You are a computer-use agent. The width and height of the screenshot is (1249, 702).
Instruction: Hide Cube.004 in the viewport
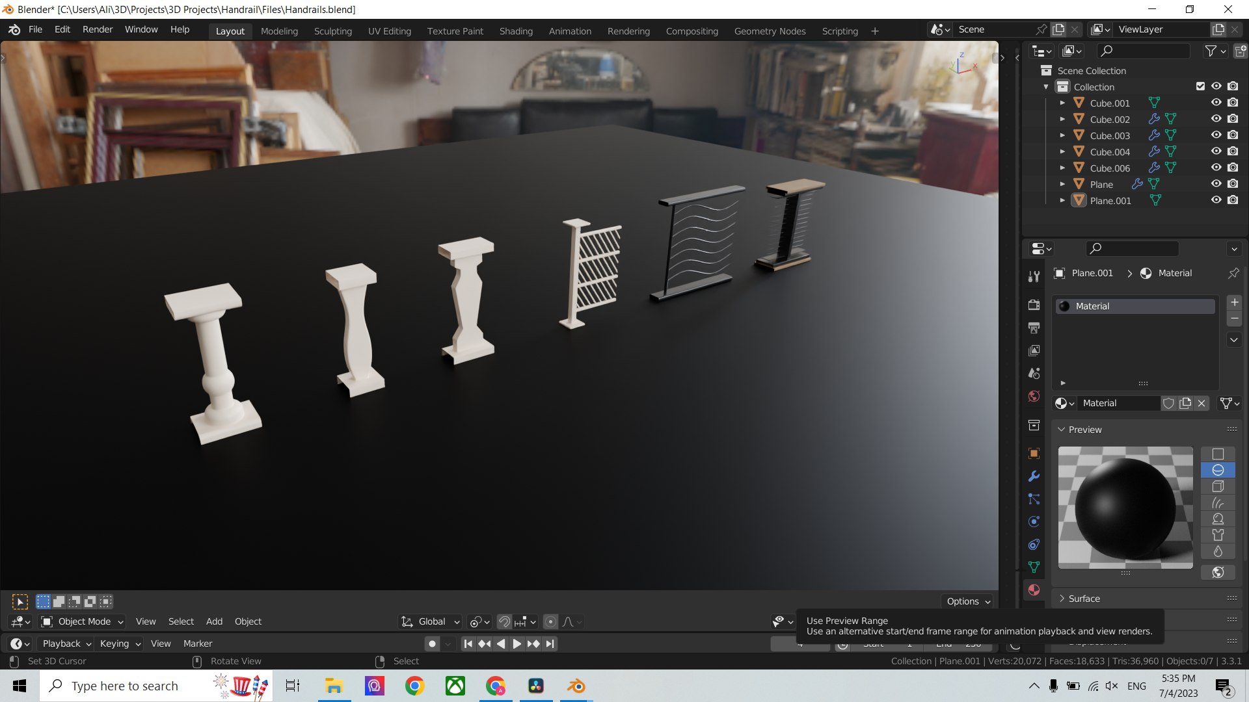pyautogui.click(x=1216, y=151)
